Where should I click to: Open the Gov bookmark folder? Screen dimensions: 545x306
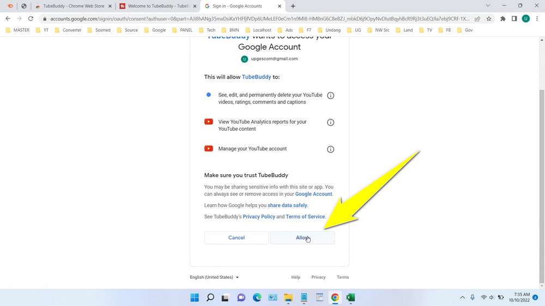[x=465, y=30]
